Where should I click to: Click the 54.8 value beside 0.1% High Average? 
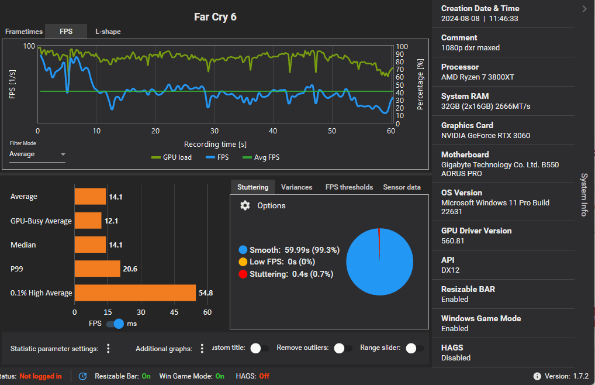click(206, 293)
